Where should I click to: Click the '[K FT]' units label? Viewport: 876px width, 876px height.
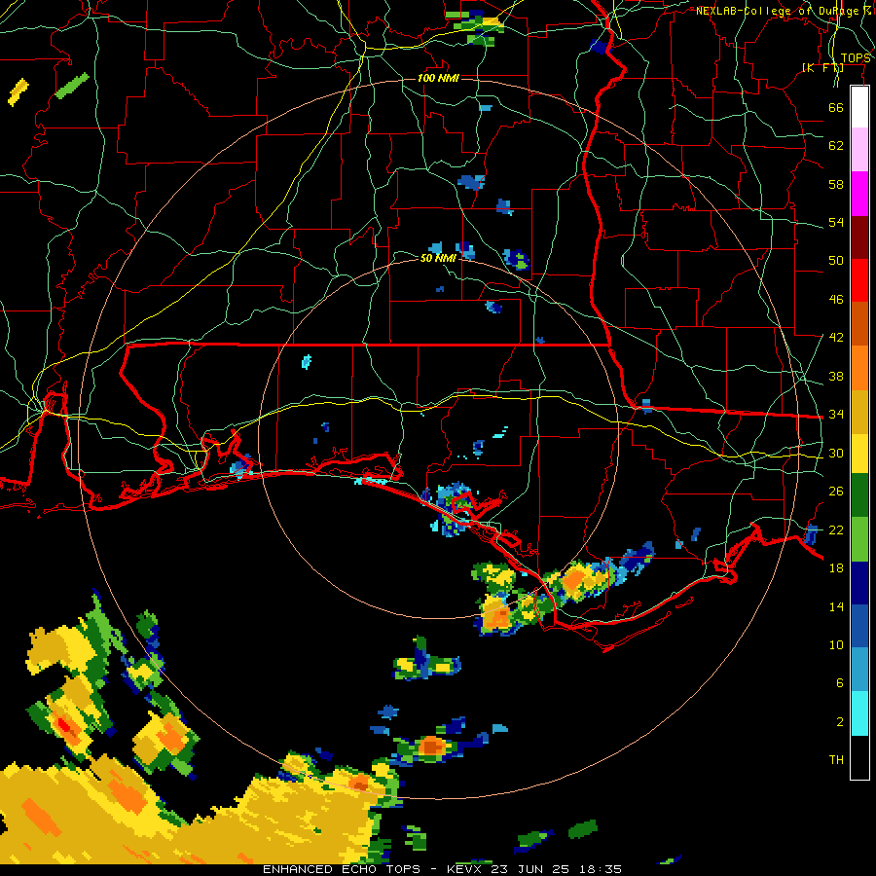pyautogui.click(x=822, y=67)
